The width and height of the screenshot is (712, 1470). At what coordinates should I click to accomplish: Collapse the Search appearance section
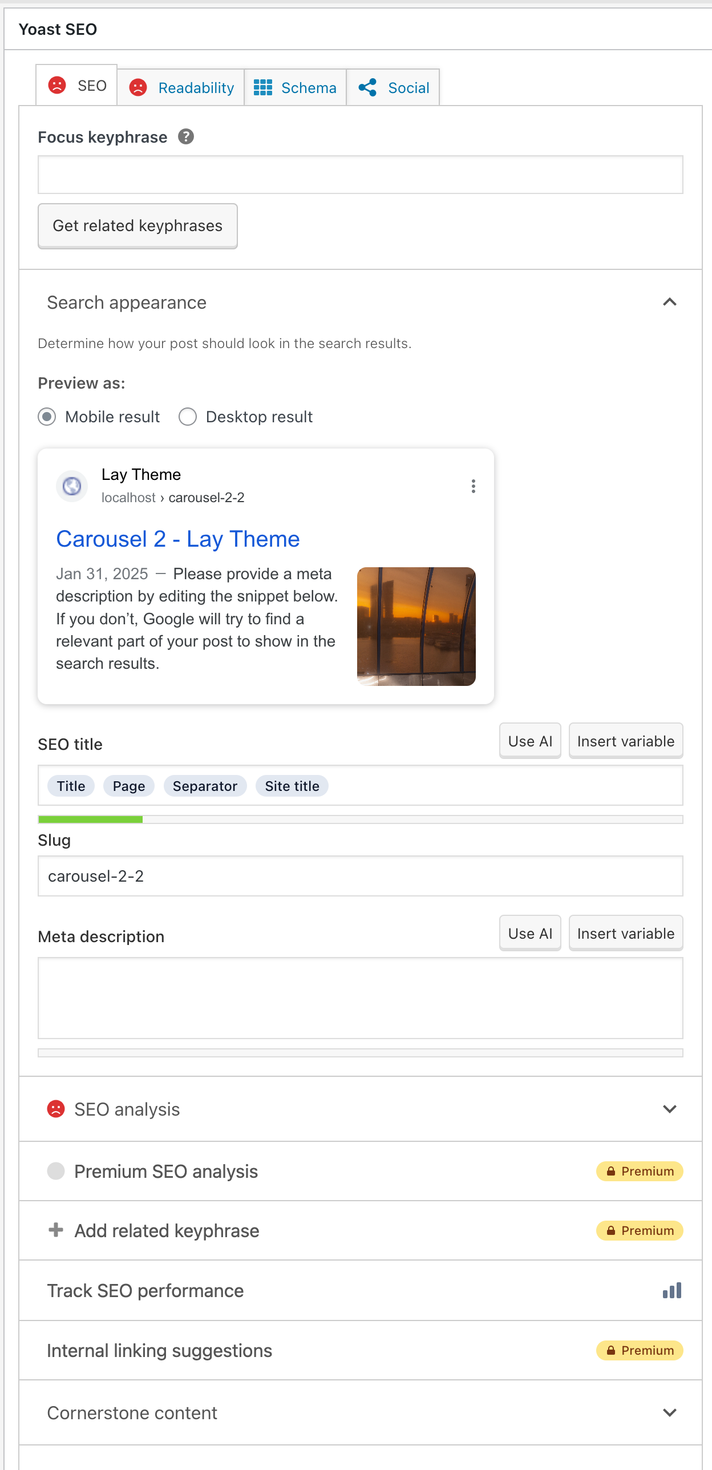coord(669,302)
